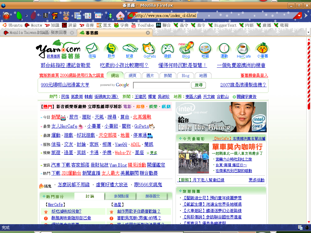This screenshot has height=233, width=311.
Task: Click the 信箱 mail envelope icon
Action: click(x=92, y=49)
